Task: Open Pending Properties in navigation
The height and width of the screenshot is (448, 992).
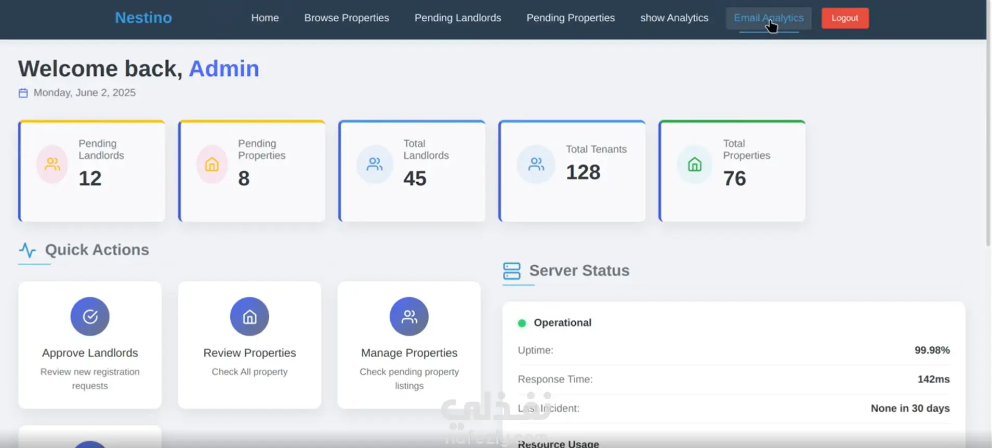Action: tap(571, 18)
